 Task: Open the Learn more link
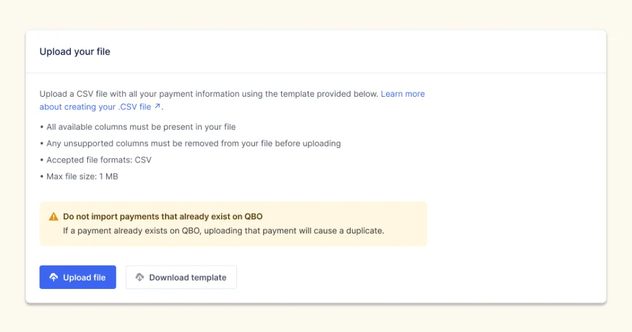coord(403,94)
